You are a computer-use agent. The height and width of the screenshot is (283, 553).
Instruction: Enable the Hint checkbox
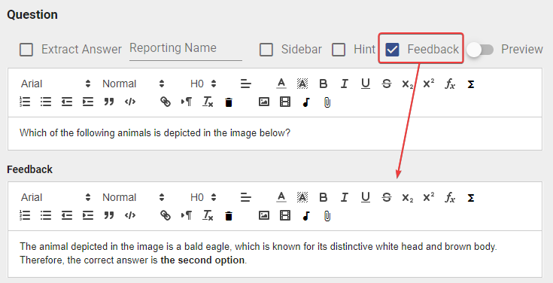pos(339,50)
